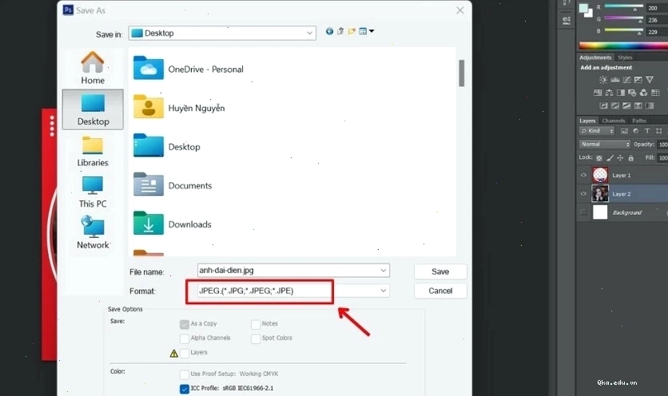This screenshot has width=668, height=396.
Task: Show the Background layer visibility box
Action: point(583,212)
